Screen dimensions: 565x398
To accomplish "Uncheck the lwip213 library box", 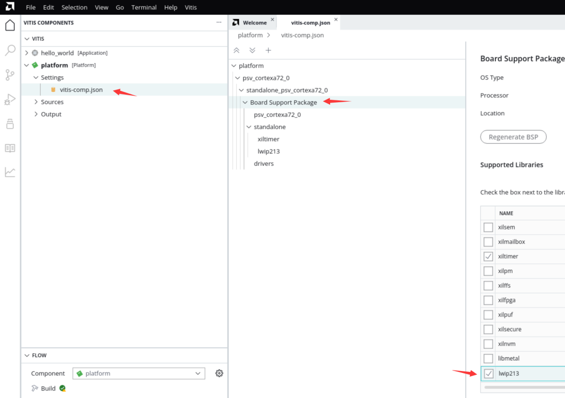I will click(489, 373).
